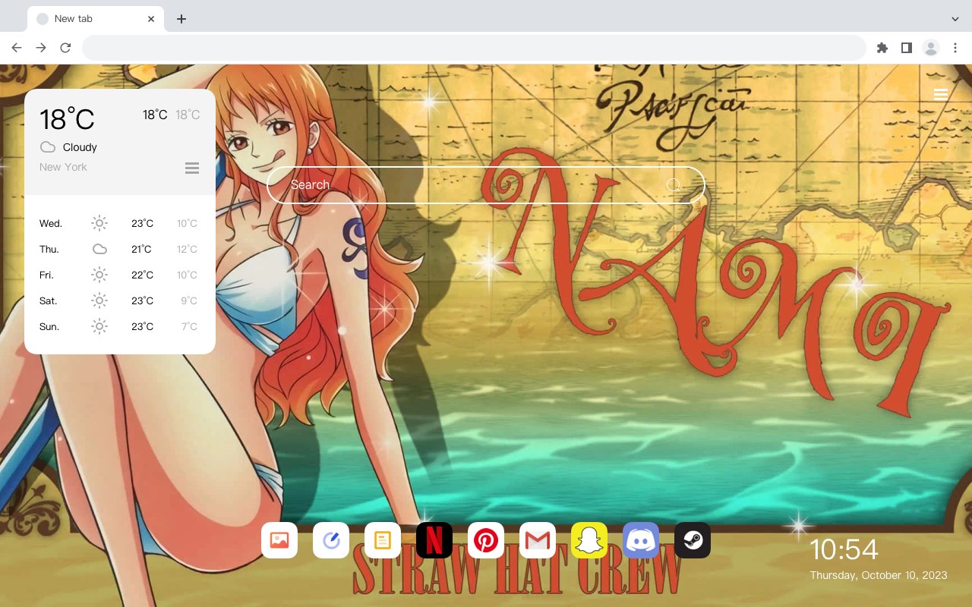Click the New York location label
This screenshot has width=972, height=607.
[63, 167]
